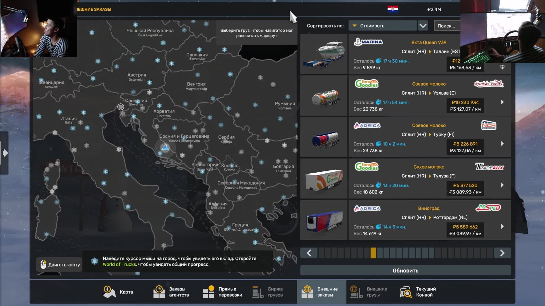Go to the next job list page
Viewport: 545px width, 306px height.
(502, 253)
